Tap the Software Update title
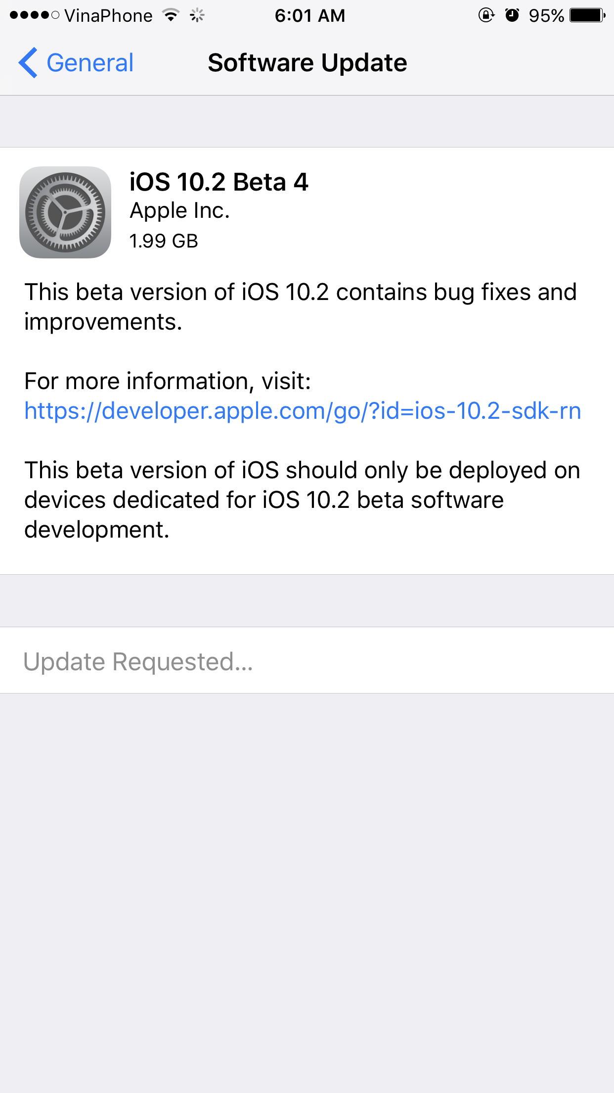 point(307,63)
